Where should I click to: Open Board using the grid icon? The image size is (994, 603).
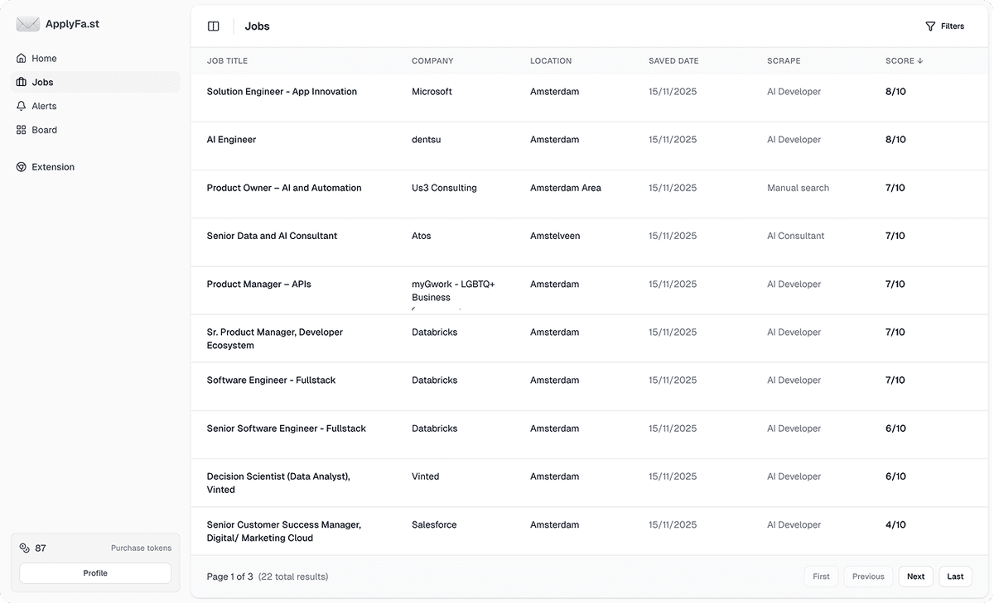21,130
